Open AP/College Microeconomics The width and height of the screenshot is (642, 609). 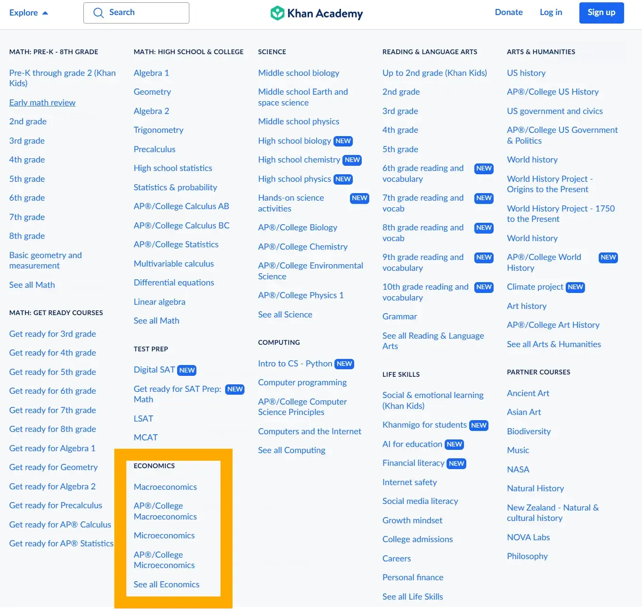164,560
